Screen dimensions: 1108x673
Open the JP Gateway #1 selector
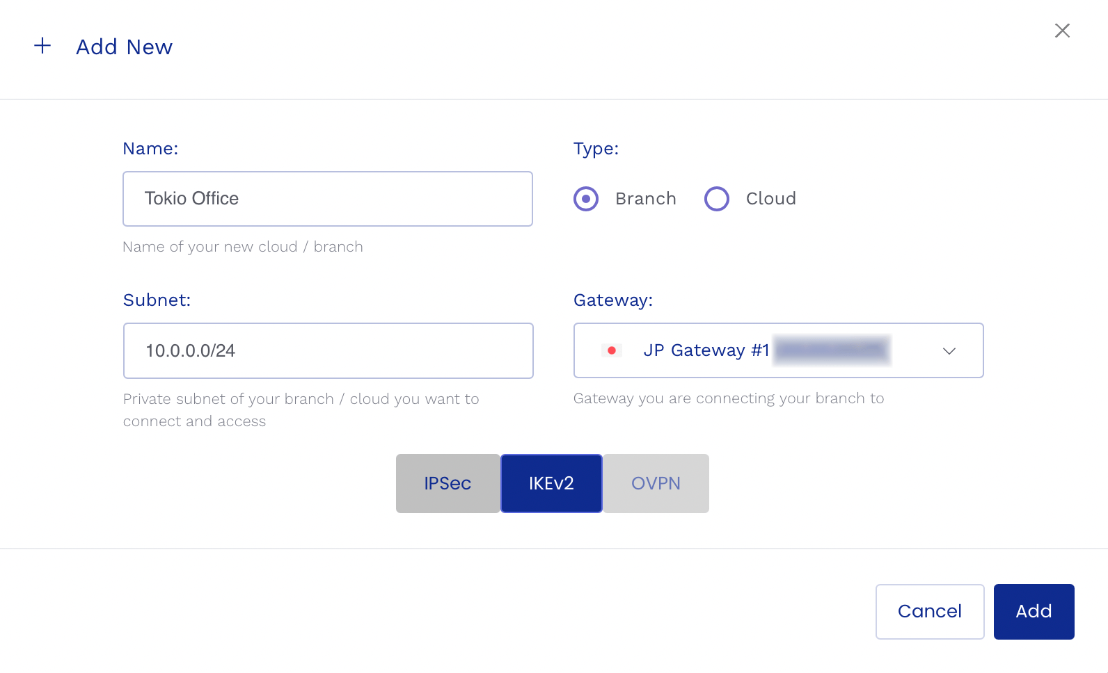click(x=706, y=350)
